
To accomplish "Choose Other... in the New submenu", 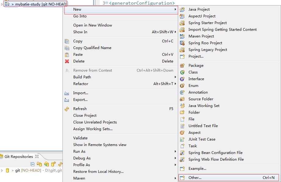I will [x=229, y=178].
